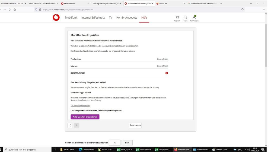Click the page vertical scrollbar
Image resolution: width=271 pixels, height=152 pixels.
266,45
